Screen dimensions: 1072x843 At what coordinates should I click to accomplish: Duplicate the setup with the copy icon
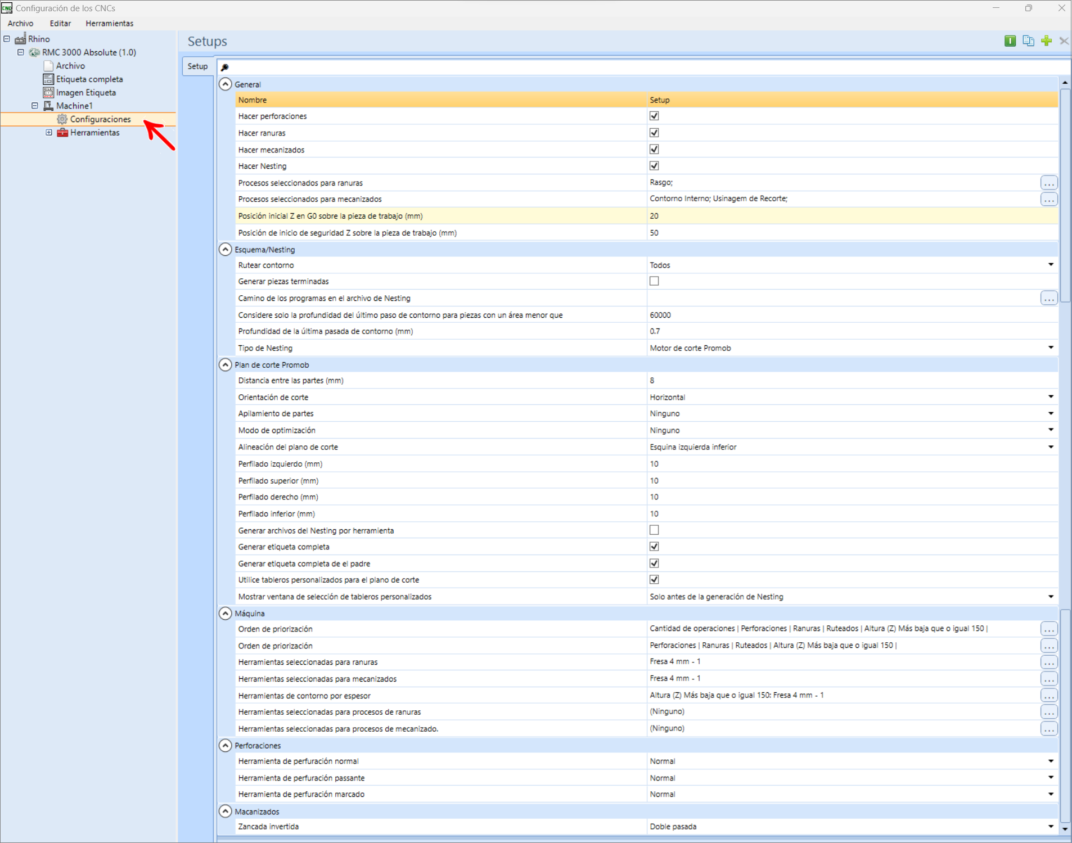[x=1028, y=40]
